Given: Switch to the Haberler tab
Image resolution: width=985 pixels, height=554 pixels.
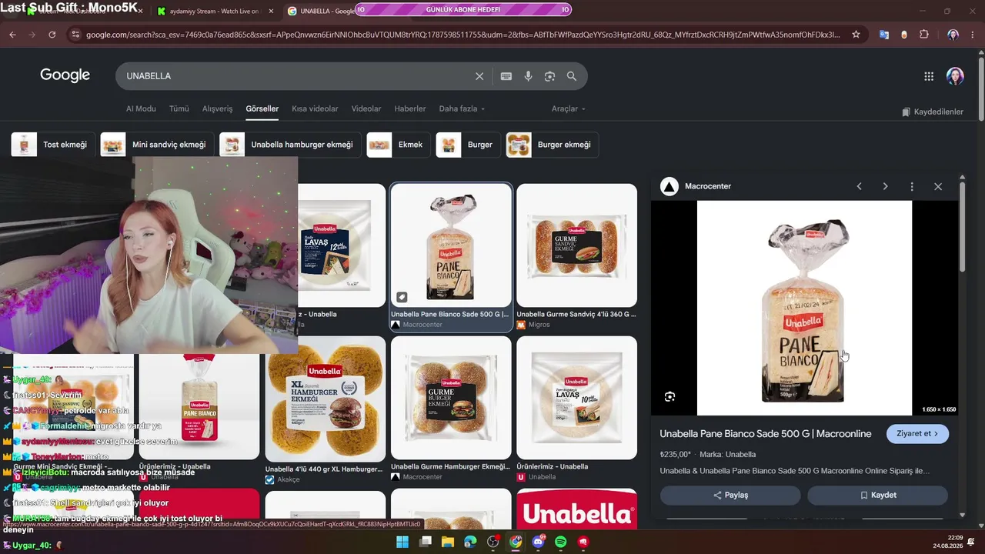Looking at the screenshot, I should [410, 108].
